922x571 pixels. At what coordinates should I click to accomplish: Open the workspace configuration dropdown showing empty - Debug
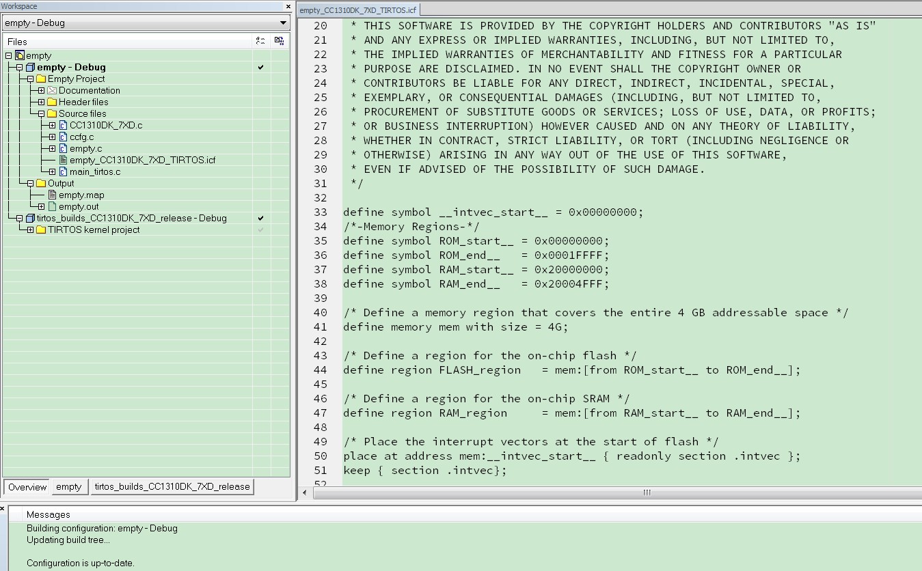pos(283,23)
